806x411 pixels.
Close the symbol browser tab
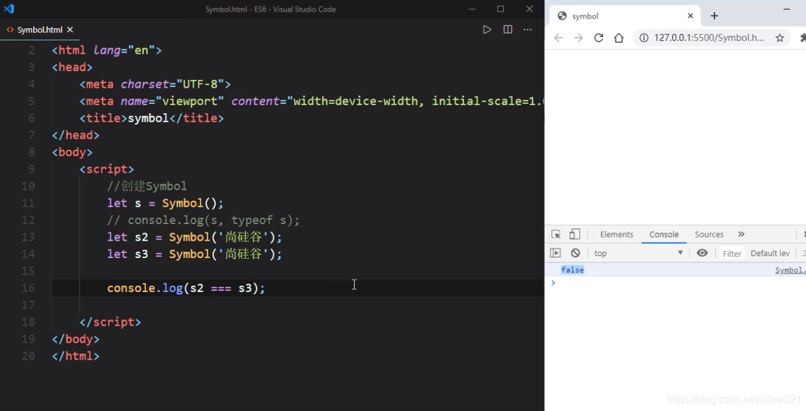(691, 16)
